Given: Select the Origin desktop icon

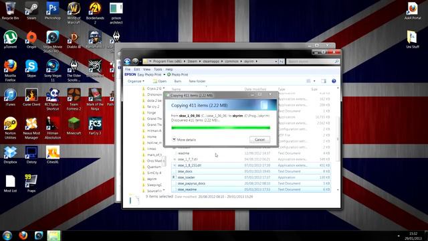Looking at the screenshot, I should [x=31, y=40].
